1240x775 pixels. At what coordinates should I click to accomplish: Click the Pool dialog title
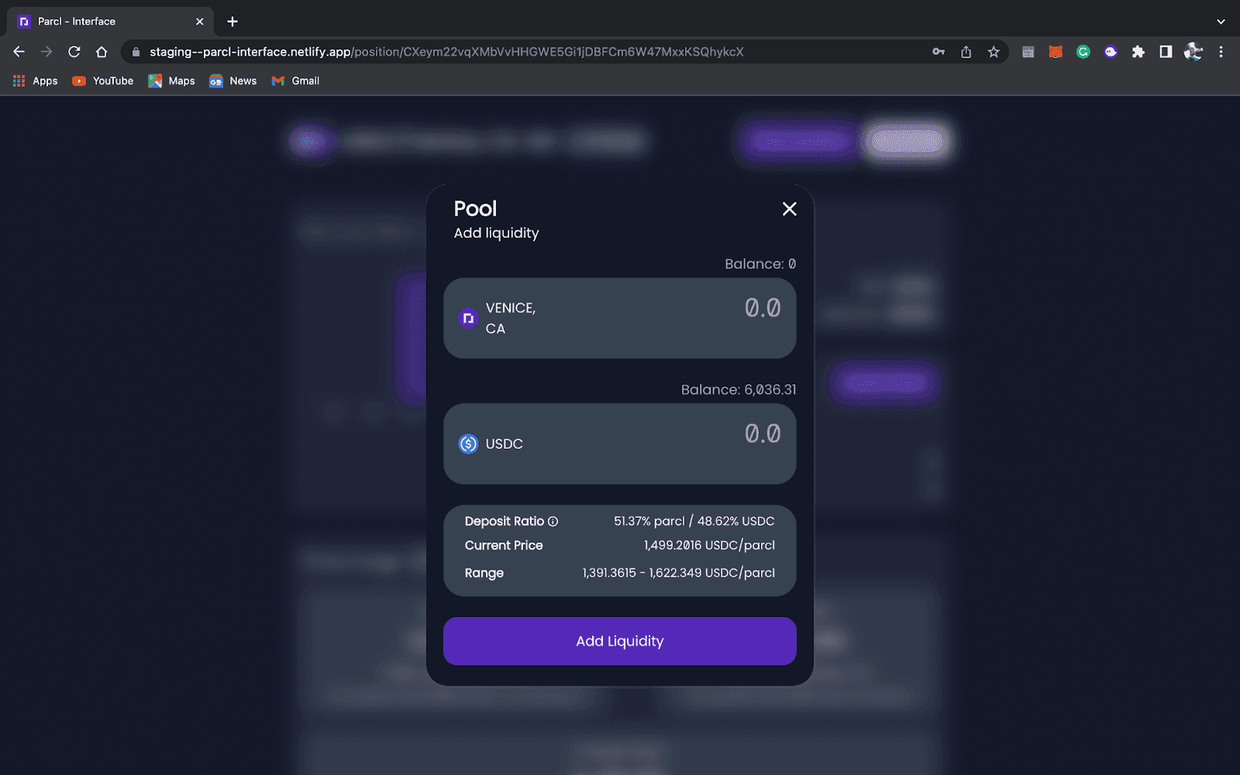coord(475,208)
